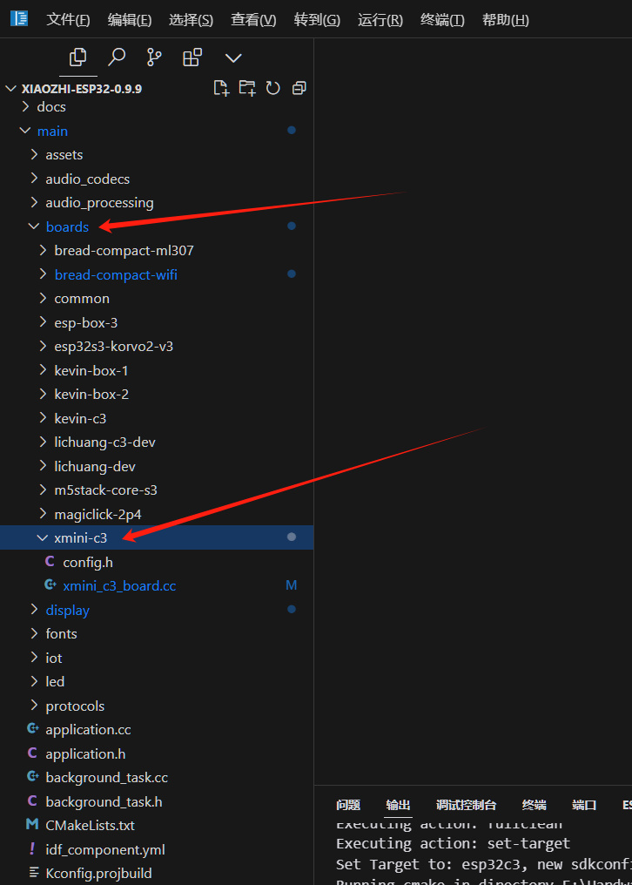
Task: Open the Source Control view icon
Action: (154, 57)
